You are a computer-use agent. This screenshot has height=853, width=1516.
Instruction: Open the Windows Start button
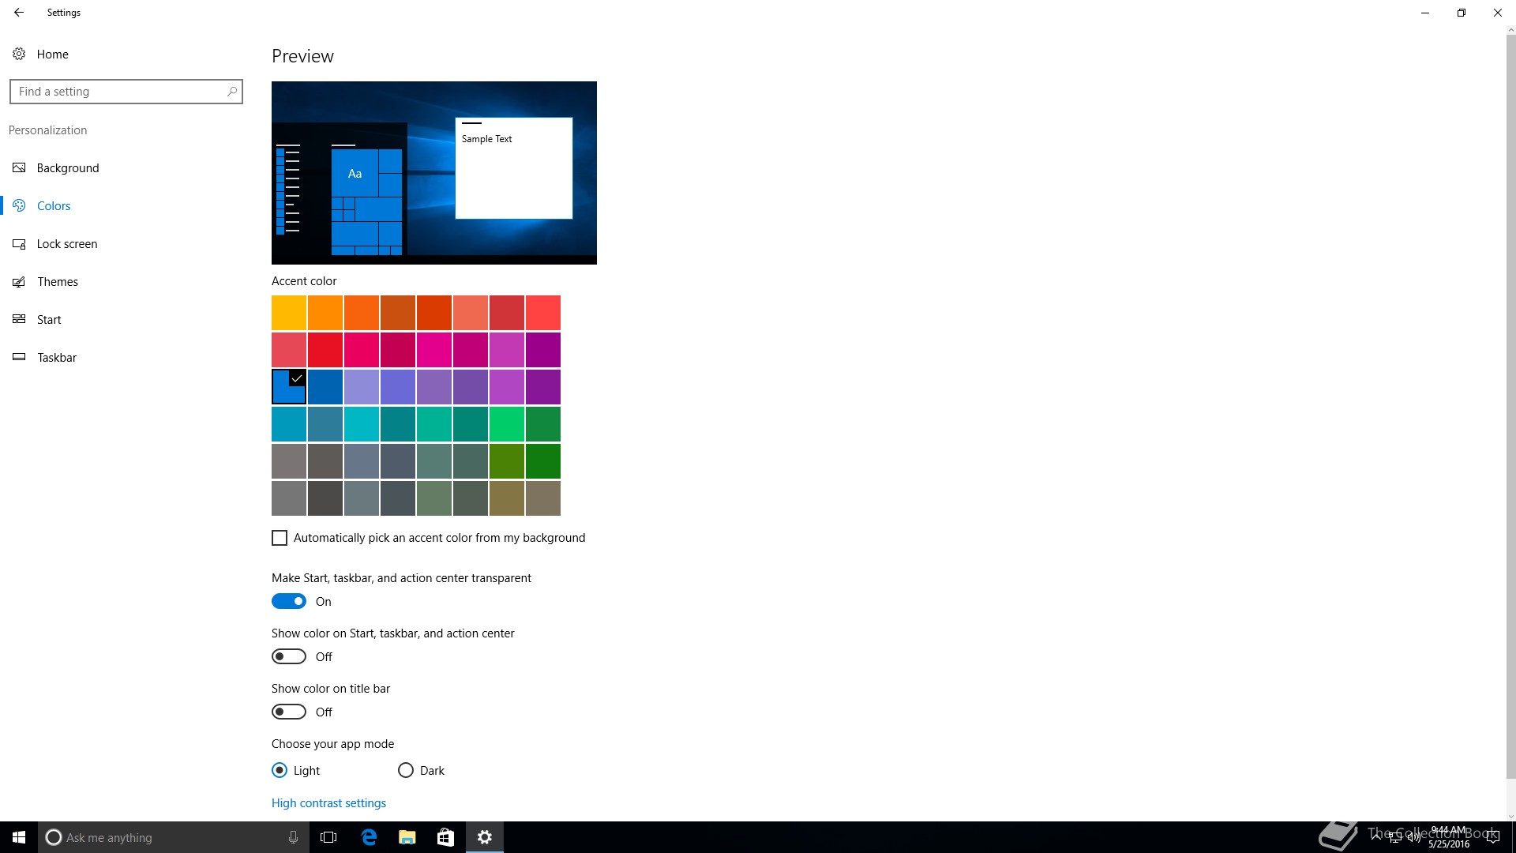point(19,837)
